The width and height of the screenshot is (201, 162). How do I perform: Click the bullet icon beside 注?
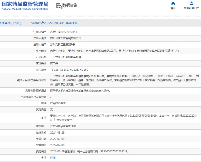click(42, 158)
